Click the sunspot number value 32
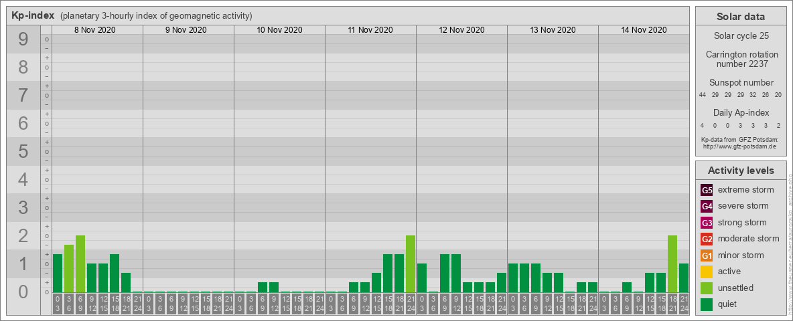The image size is (793, 321). (x=753, y=95)
